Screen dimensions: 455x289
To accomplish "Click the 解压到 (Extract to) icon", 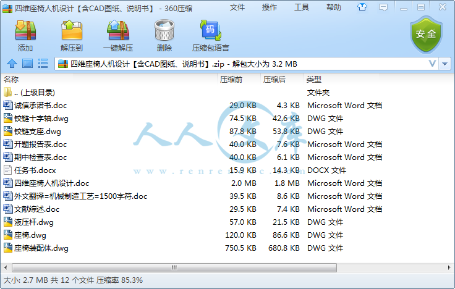I will [72, 30].
